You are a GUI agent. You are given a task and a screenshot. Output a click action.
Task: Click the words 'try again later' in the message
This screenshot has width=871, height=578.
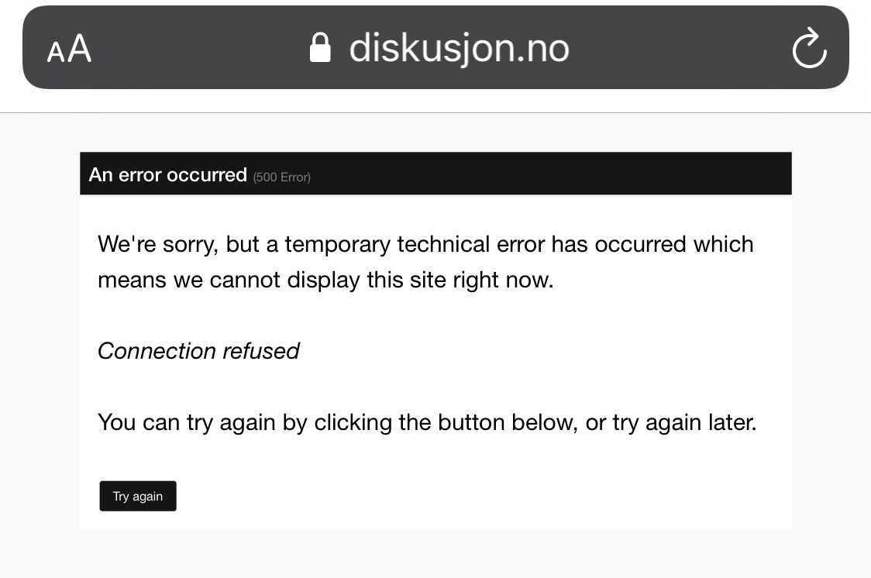click(684, 422)
